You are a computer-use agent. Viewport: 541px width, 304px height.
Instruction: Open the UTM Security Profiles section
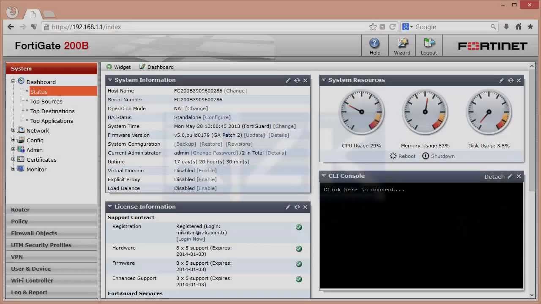(52, 245)
